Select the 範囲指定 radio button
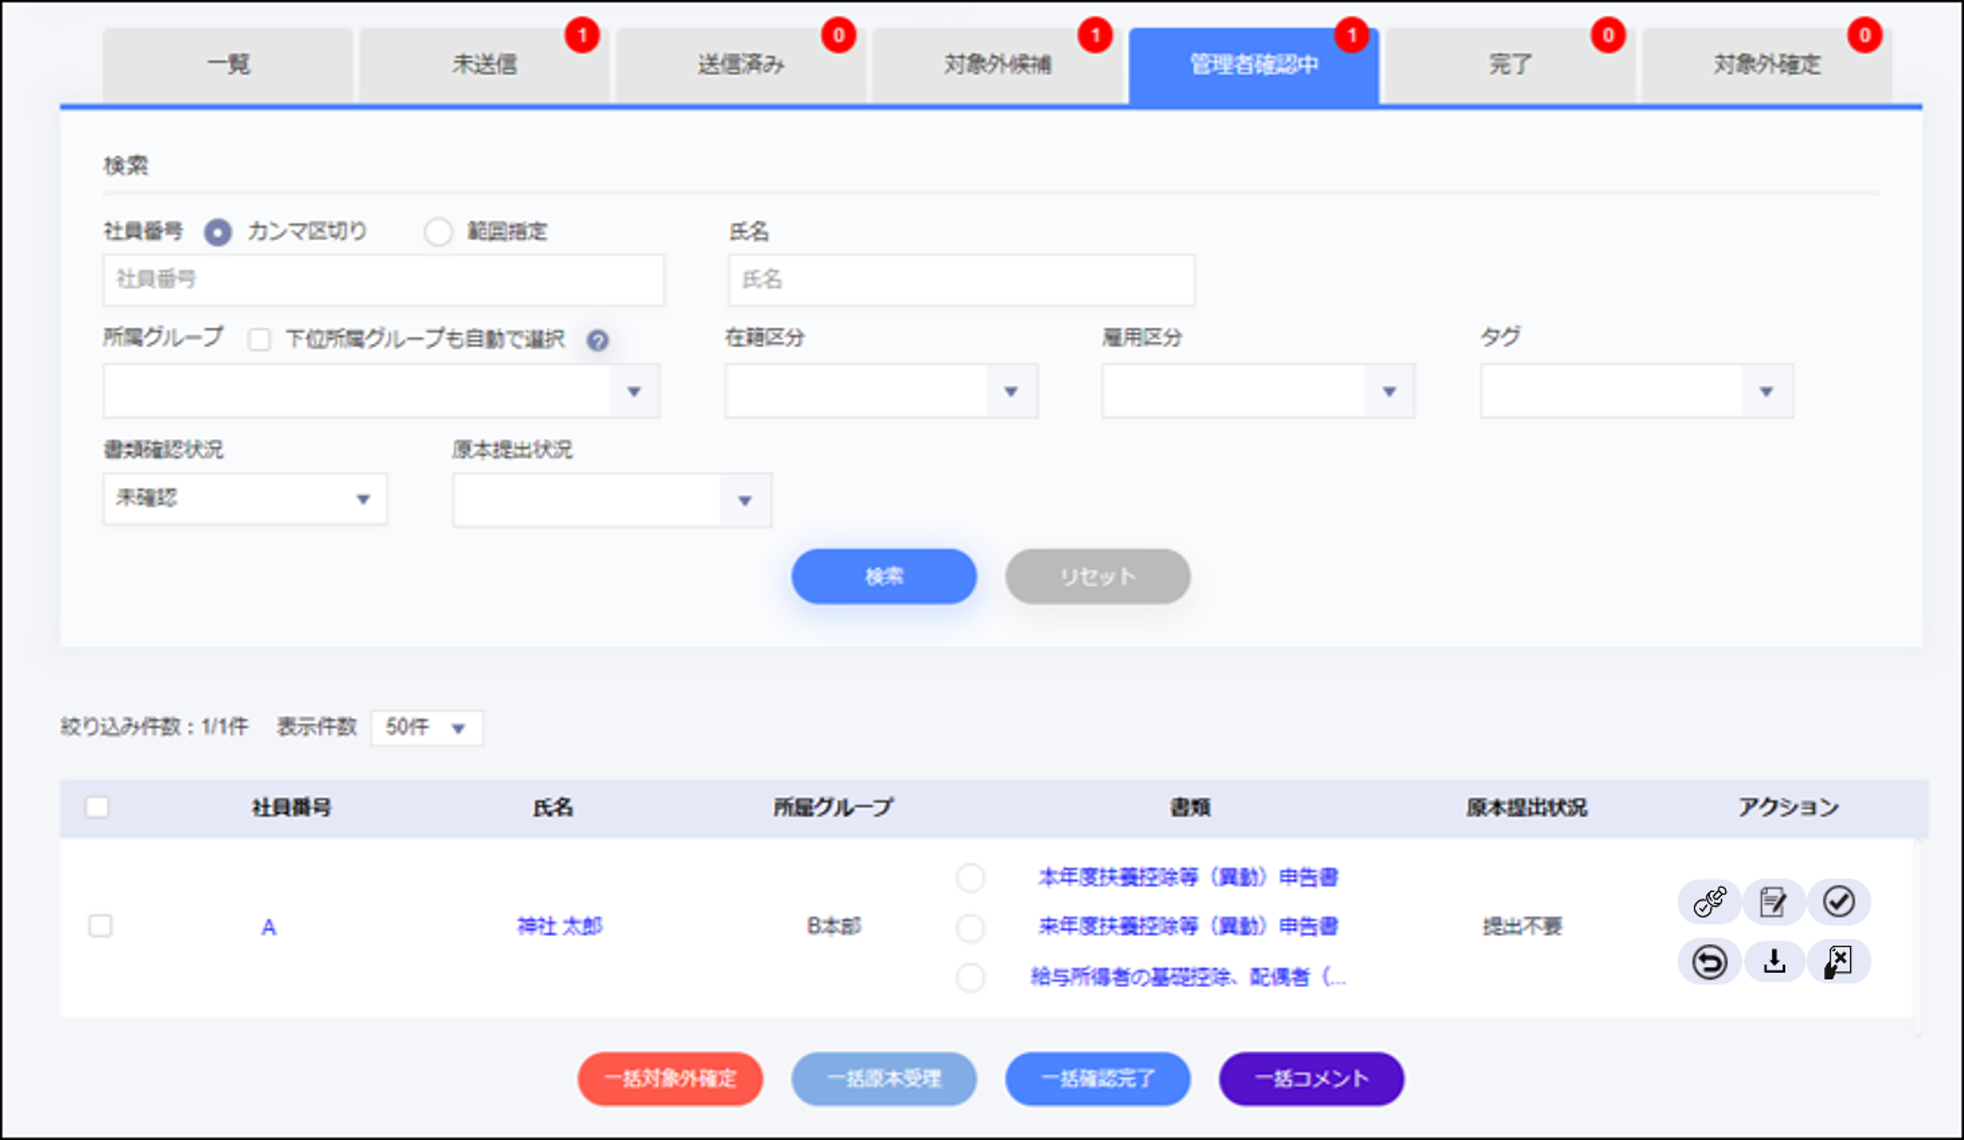 point(439,231)
